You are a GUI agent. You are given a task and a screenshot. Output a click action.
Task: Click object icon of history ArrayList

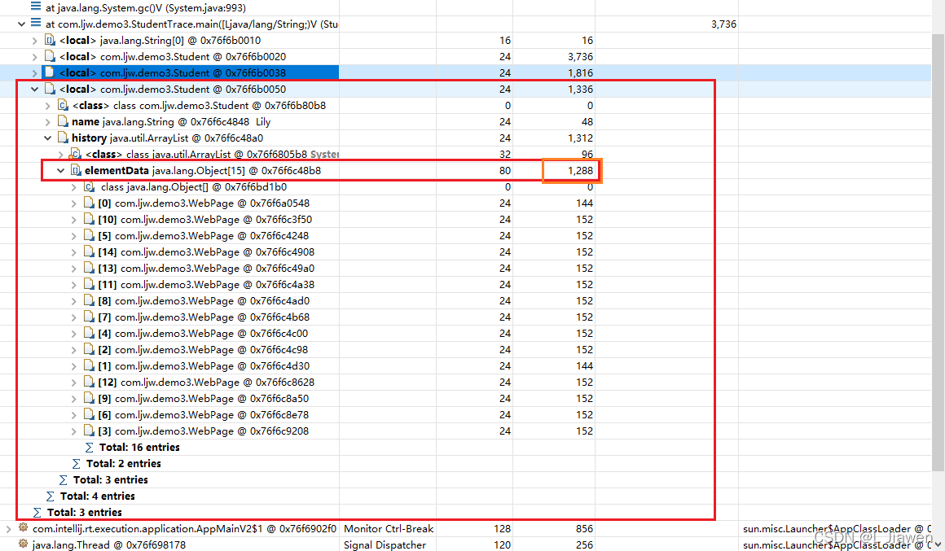pyautogui.click(x=63, y=138)
